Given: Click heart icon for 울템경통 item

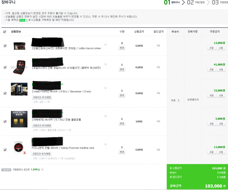Looking at the screenshot, I should click(106, 116).
